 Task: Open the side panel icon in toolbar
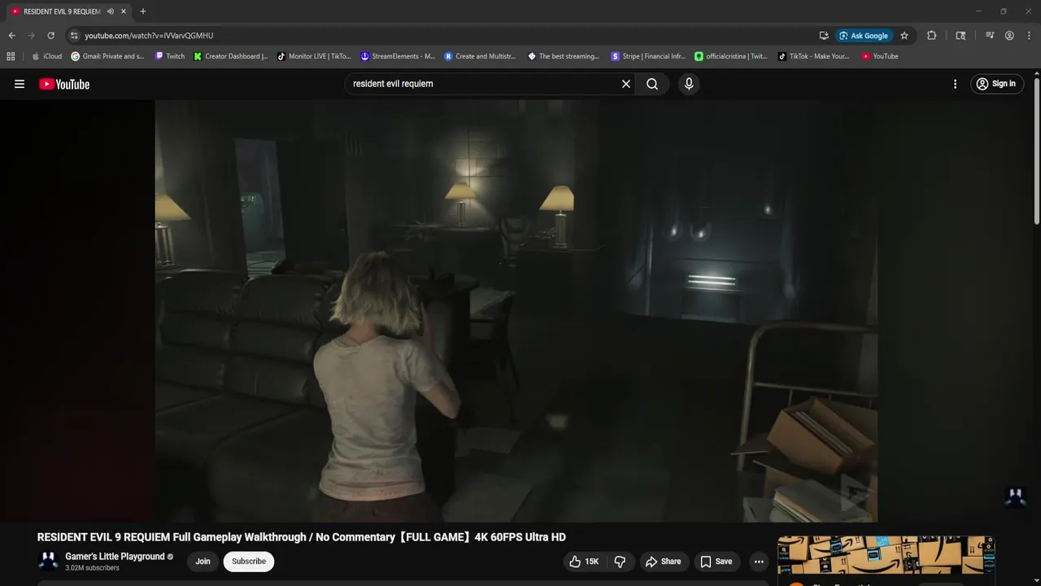[x=960, y=36]
